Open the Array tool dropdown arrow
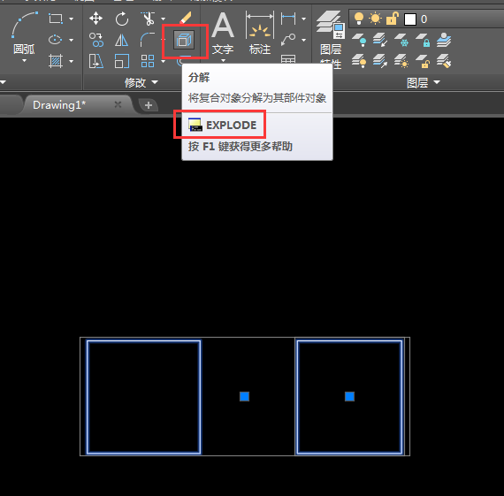 tap(163, 61)
